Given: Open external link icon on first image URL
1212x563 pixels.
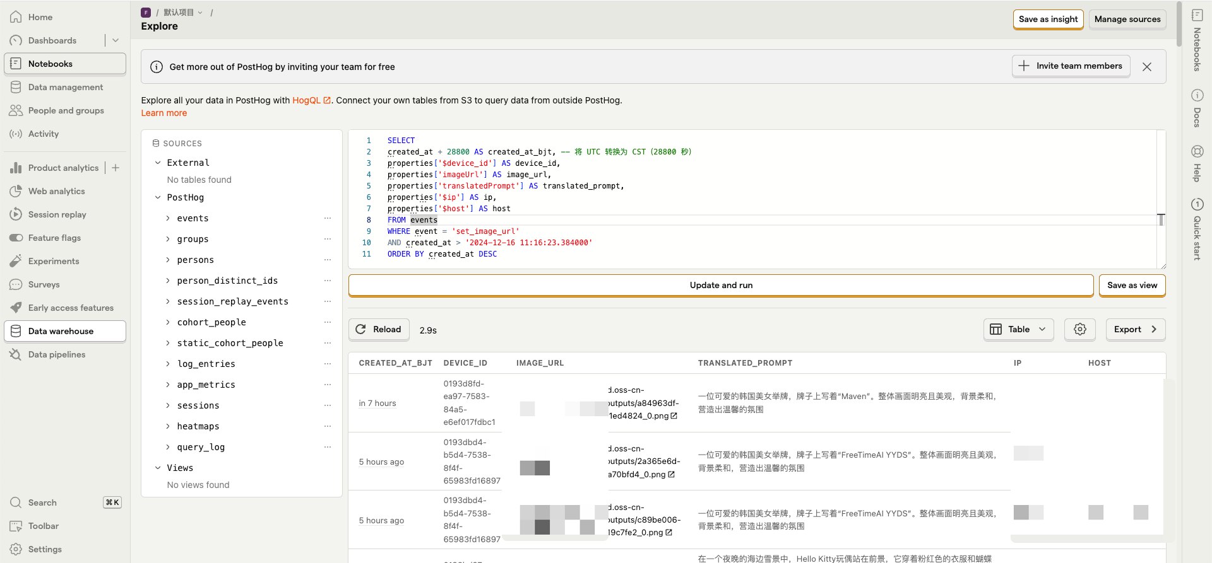Looking at the screenshot, I should tap(674, 416).
